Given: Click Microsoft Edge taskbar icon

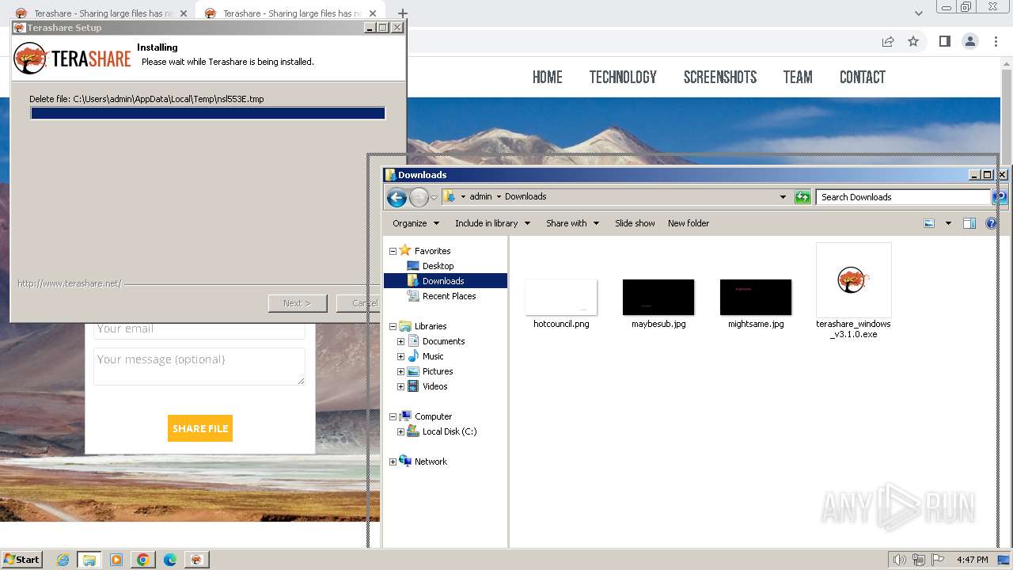Looking at the screenshot, I should click(169, 560).
